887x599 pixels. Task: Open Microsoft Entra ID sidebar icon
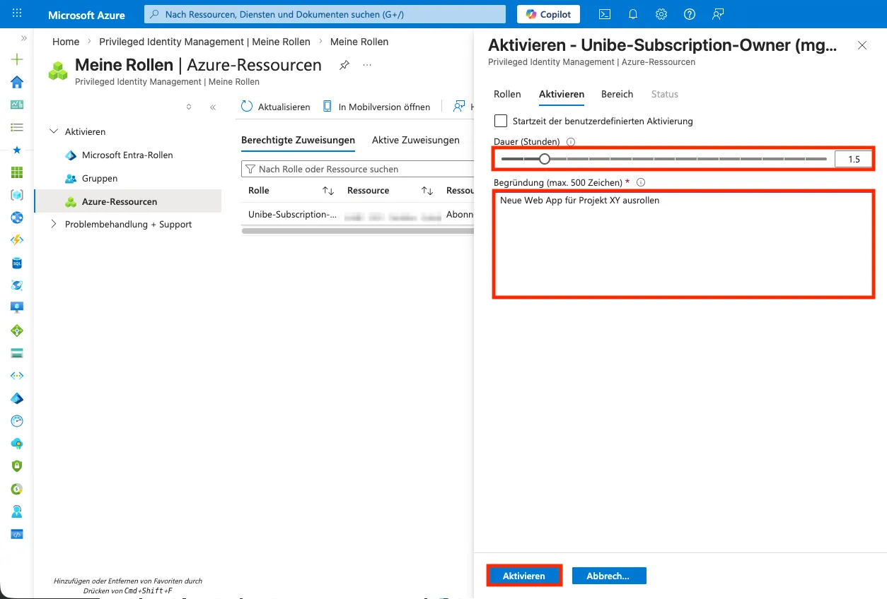click(x=17, y=398)
